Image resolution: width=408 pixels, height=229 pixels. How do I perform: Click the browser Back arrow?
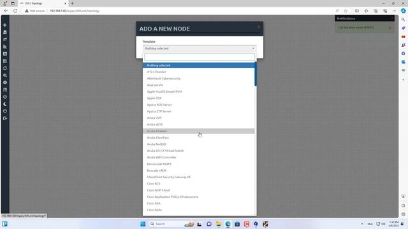[6, 11]
